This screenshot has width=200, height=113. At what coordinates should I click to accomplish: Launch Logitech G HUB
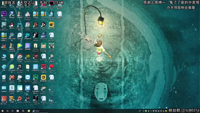pos(43,24)
